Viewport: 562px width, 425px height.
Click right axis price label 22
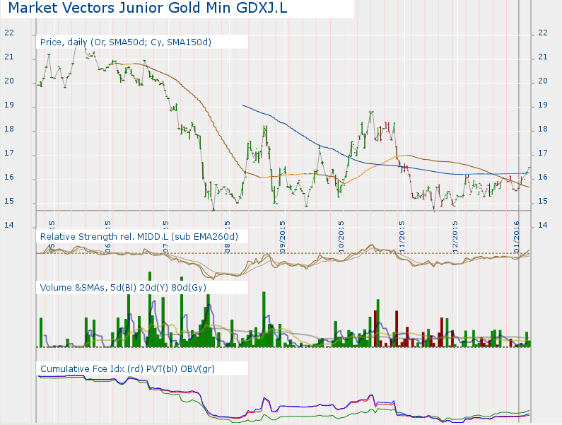pyautogui.click(x=543, y=33)
